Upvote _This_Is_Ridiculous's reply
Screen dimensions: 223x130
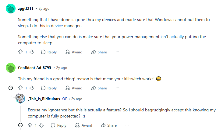30,125
